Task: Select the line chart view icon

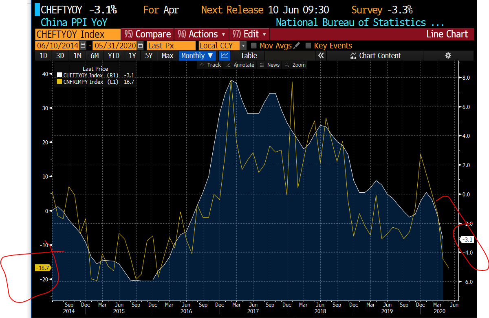Action: pos(225,56)
